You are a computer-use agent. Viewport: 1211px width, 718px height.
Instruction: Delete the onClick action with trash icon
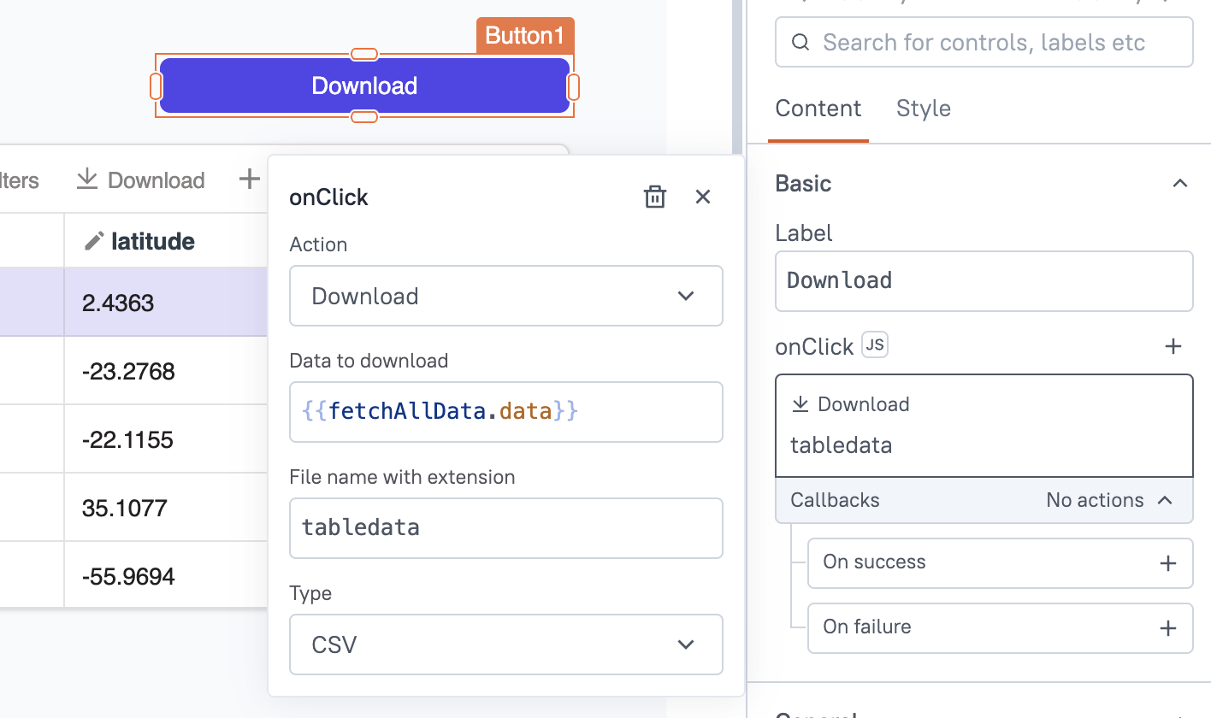pyautogui.click(x=654, y=197)
